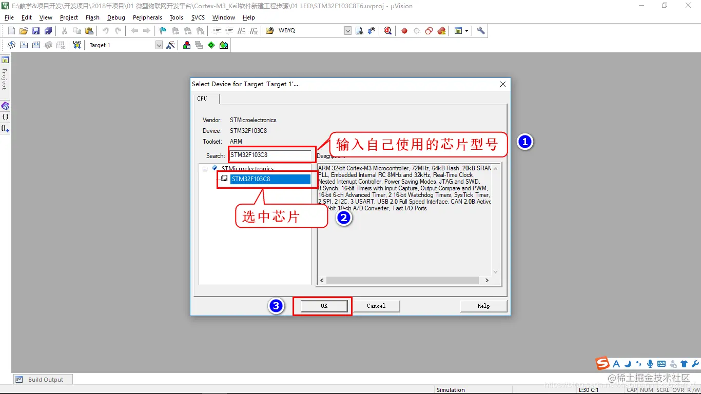The width and height of the screenshot is (701, 394).
Task: Open Templates icon in left sidebar
Action: 5,128
